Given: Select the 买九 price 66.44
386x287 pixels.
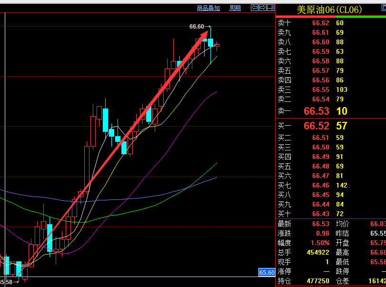Looking at the screenshot, I should [x=320, y=204].
